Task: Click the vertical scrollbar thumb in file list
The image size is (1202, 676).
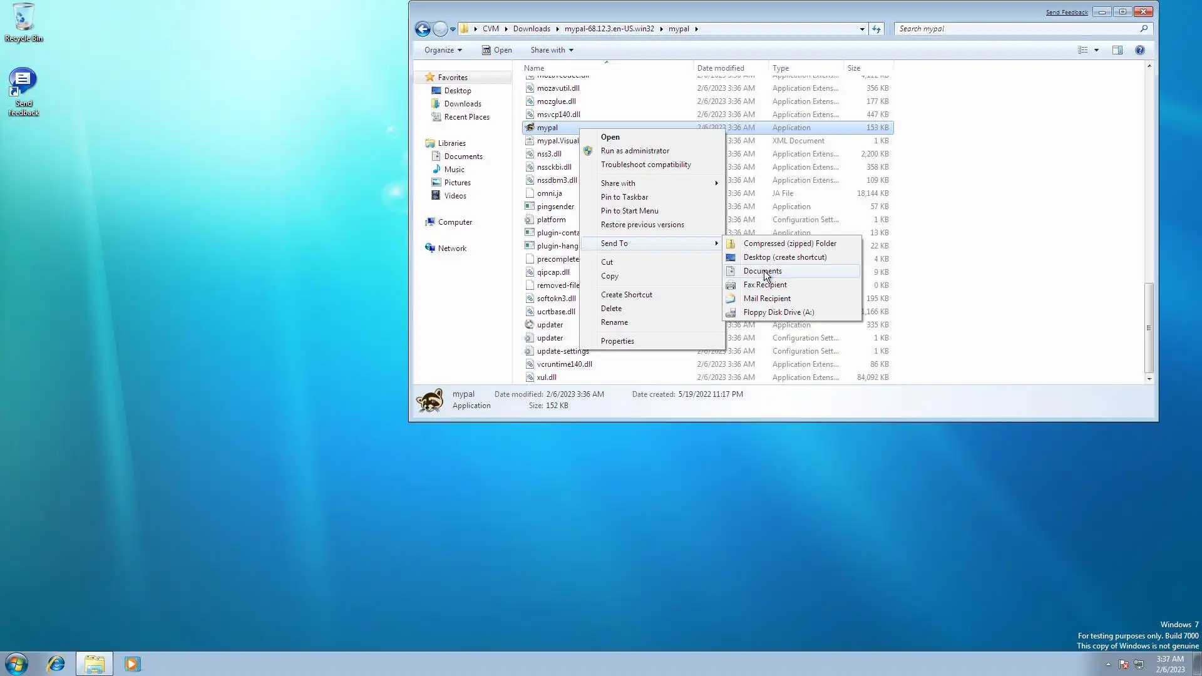Action: [1148, 327]
